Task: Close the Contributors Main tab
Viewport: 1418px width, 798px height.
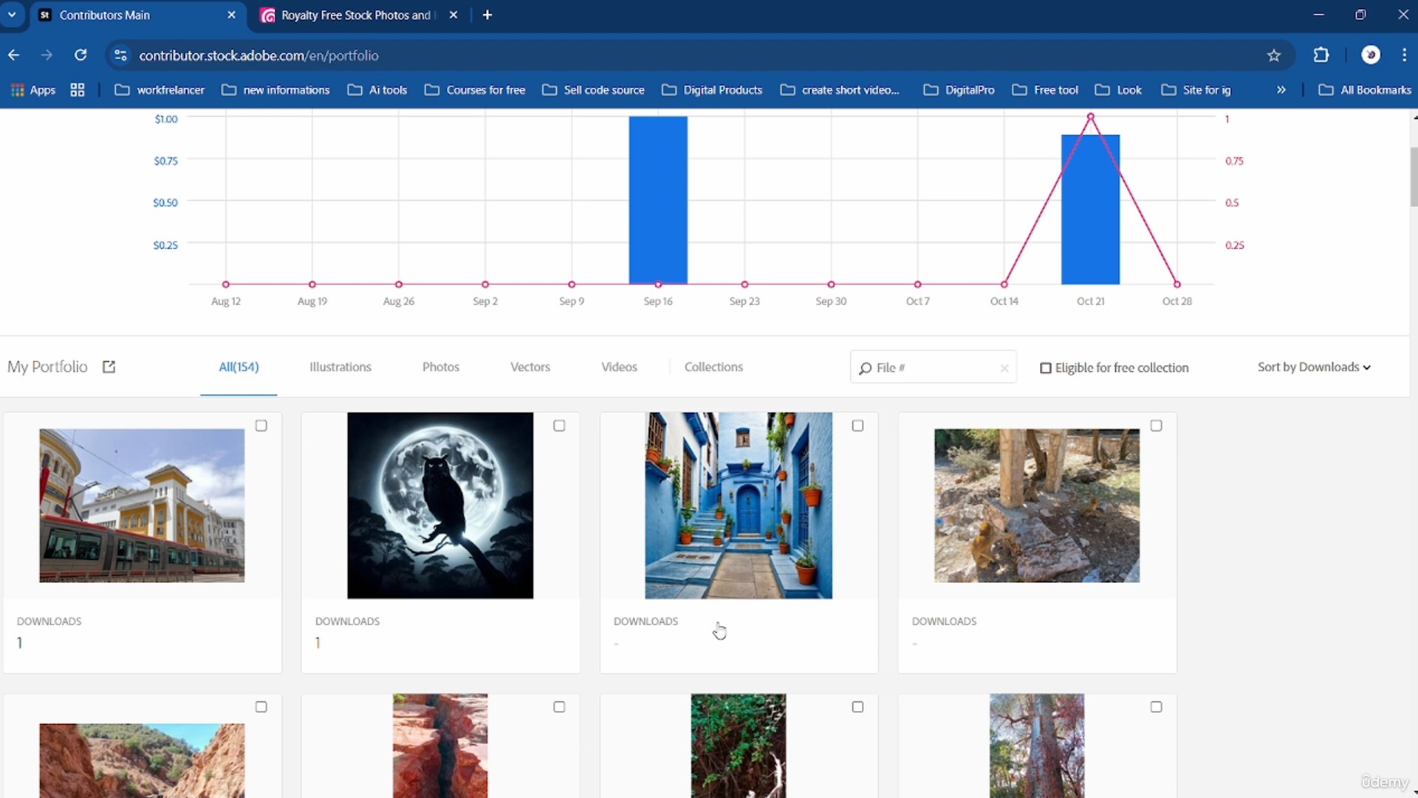Action: pos(231,15)
